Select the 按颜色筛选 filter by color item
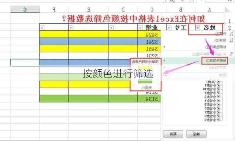The image size is (235, 141). tap(216, 61)
